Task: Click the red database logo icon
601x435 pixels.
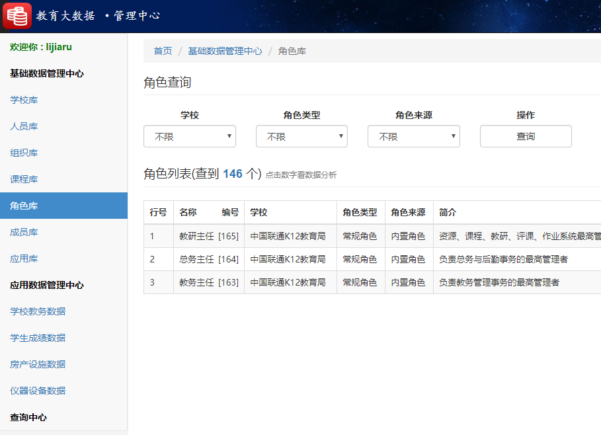Action: pyautogui.click(x=17, y=15)
